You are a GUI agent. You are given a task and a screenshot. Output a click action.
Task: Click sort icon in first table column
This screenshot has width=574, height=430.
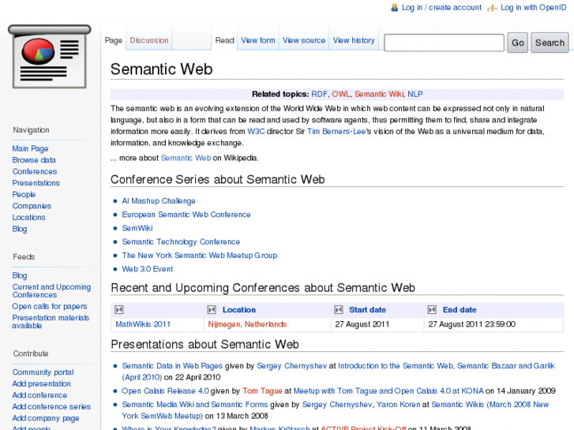point(119,310)
